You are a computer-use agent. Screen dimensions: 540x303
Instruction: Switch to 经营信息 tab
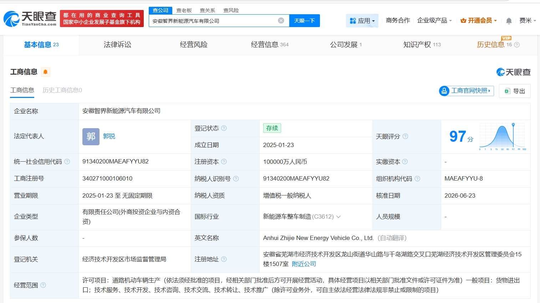[x=270, y=45]
